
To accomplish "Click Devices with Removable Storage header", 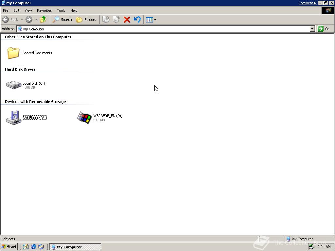I will click(35, 102).
